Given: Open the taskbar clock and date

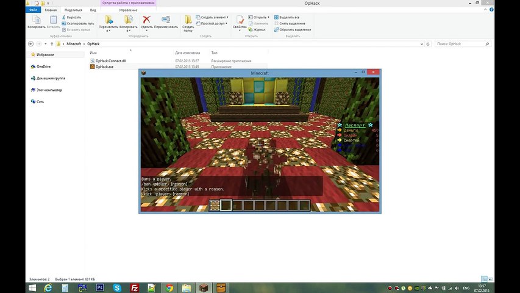Looking at the screenshot, I should click(x=482, y=288).
